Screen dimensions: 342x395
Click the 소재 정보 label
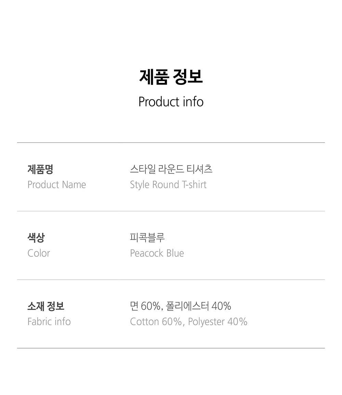[x=46, y=306]
